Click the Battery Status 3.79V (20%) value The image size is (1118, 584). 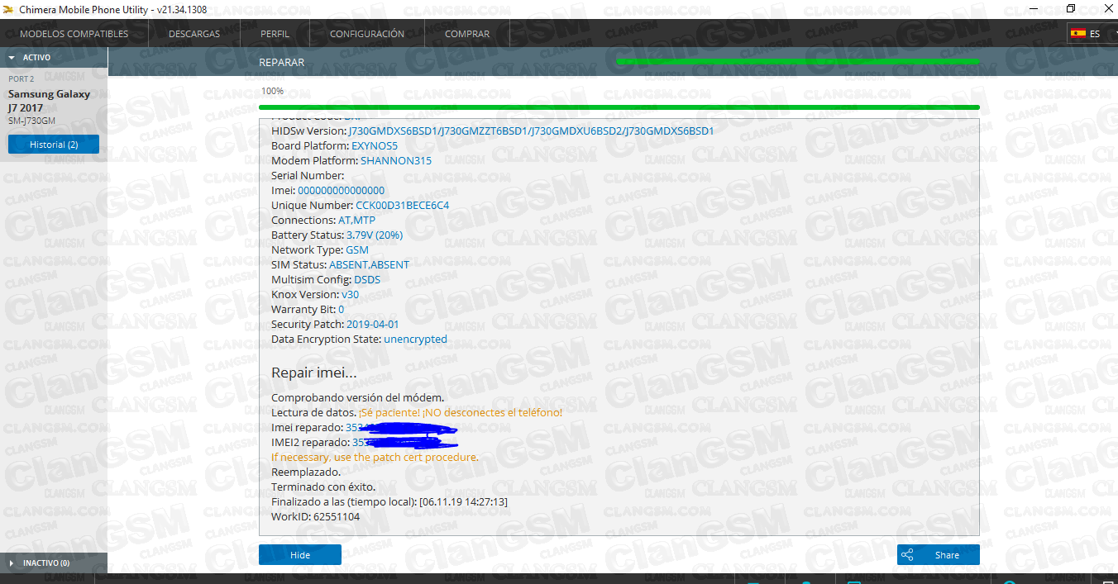pos(375,235)
